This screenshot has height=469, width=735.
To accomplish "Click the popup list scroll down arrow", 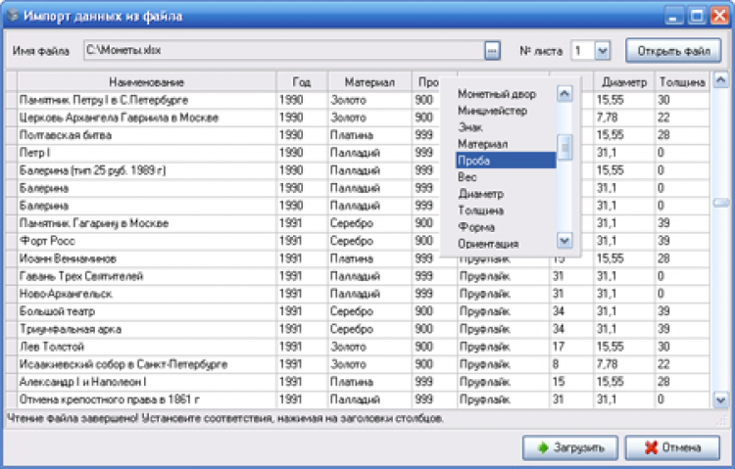I will [x=564, y=241].
